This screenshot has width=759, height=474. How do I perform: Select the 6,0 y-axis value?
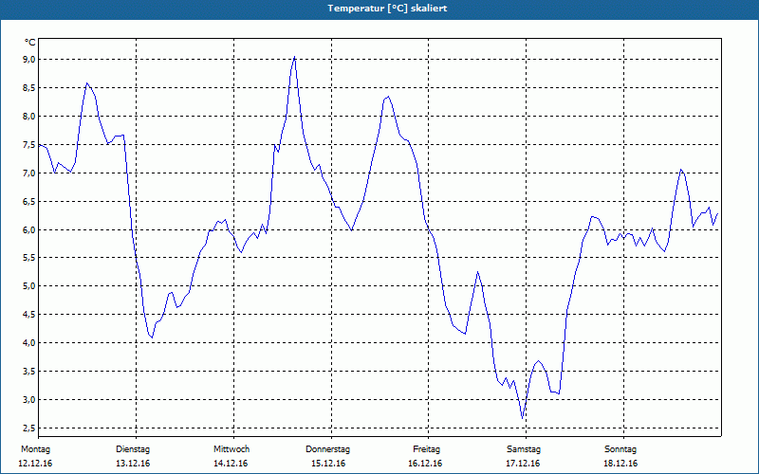pos(29,229)
